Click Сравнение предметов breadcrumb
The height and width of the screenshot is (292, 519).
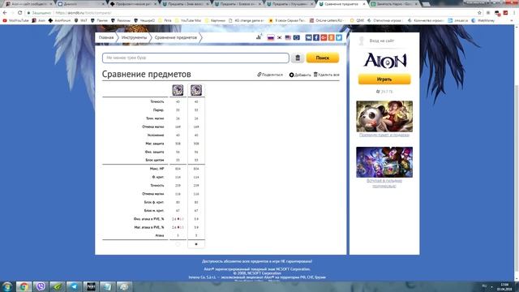point(176,38)
